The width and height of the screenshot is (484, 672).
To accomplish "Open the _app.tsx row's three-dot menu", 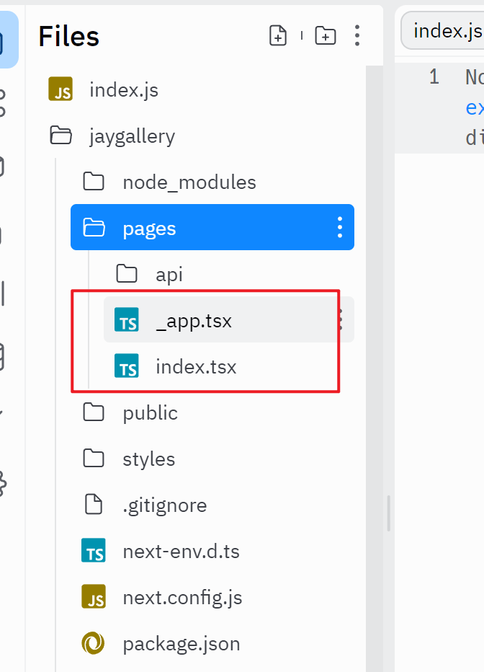I will [x=341, y=319].
